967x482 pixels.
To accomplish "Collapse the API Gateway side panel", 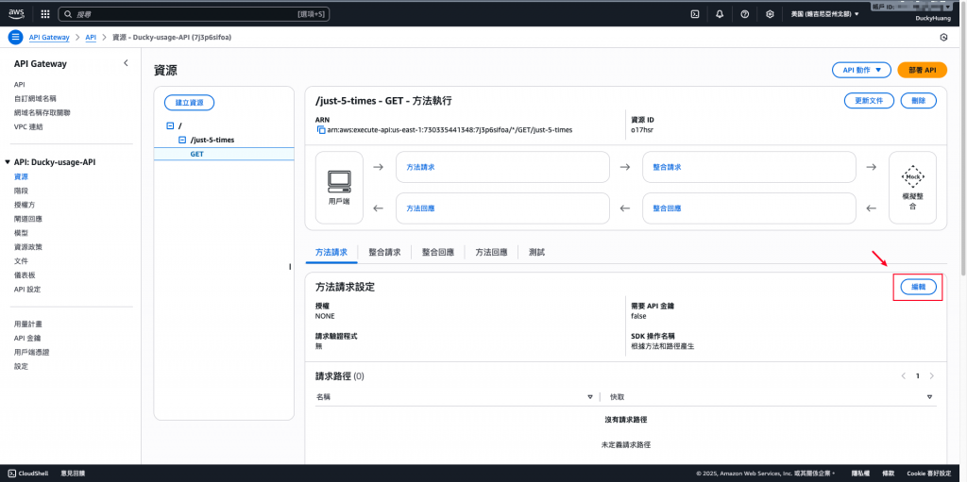I will [126, 63].
